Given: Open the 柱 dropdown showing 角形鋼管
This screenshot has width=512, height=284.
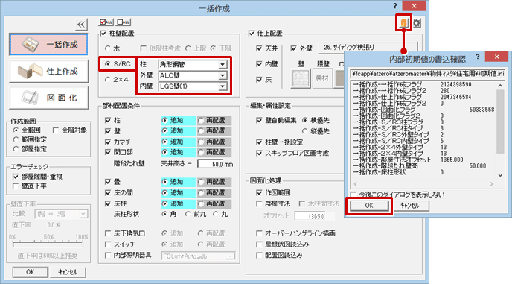Looking at the screenshot, I should coord(192,64).
